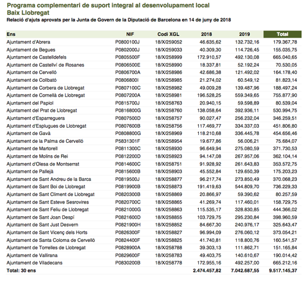Click the Total column header
Screen dimensions: 306x284
(282, 34)
